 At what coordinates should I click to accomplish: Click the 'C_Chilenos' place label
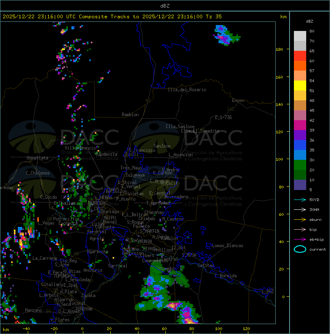(38, 173)
